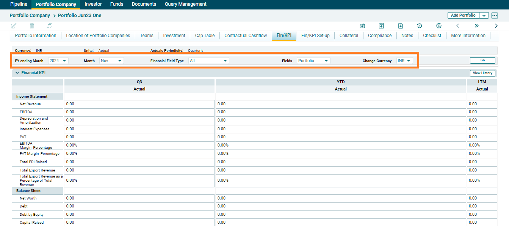The height and width of the screenshot is (226, 509).
Task: Collapse the Financial KPI section
Action: [x=17, y=73]
